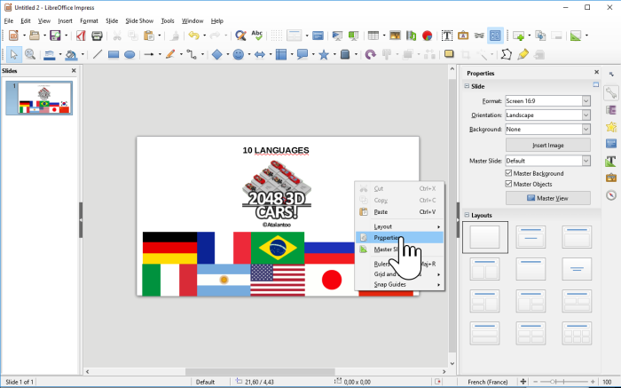Click the Brazil flag image on slide
The image size is (621, 388).
coord(278,248)
